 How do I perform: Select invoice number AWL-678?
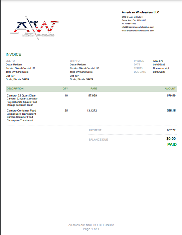click(x=158, y=61)
